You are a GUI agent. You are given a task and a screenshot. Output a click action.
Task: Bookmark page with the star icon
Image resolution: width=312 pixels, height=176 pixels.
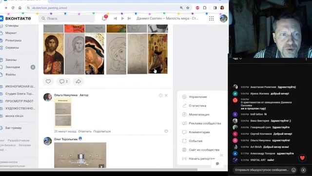(x=188, y=8)
